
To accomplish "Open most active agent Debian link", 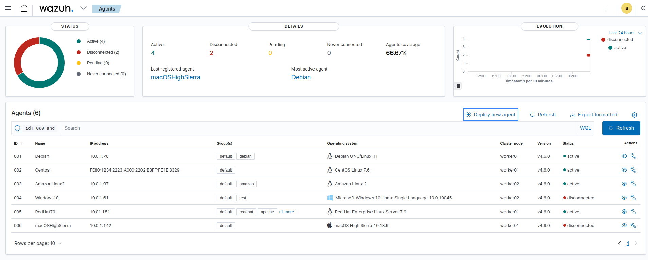I will point(301,77).
